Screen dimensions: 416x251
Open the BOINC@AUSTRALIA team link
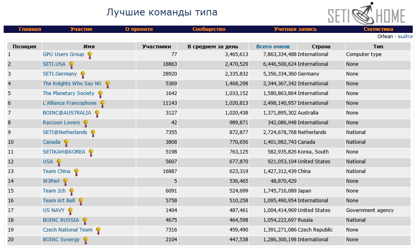coord(67,113)
